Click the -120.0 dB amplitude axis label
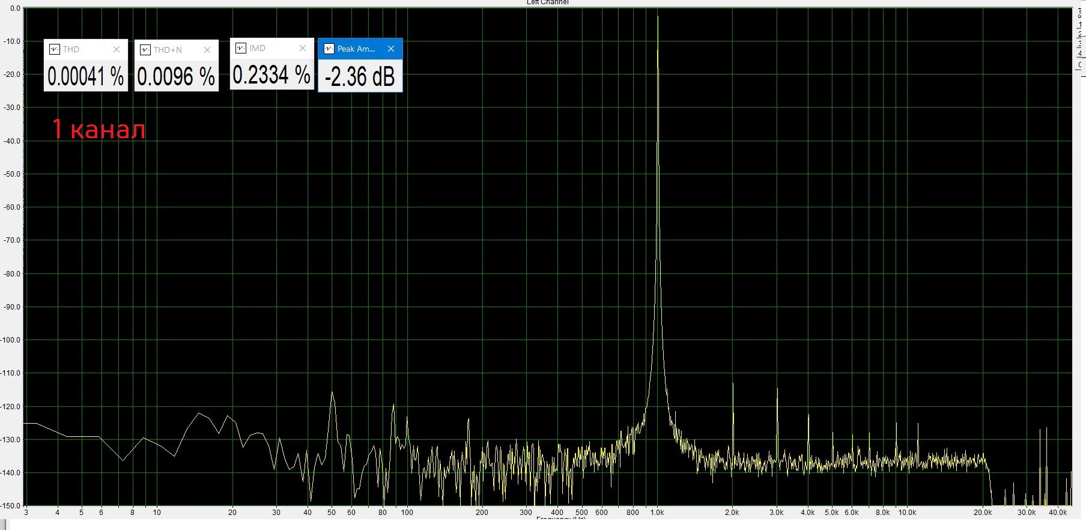The width and height of the screenshot is (1086, 530). coord(11,407)
